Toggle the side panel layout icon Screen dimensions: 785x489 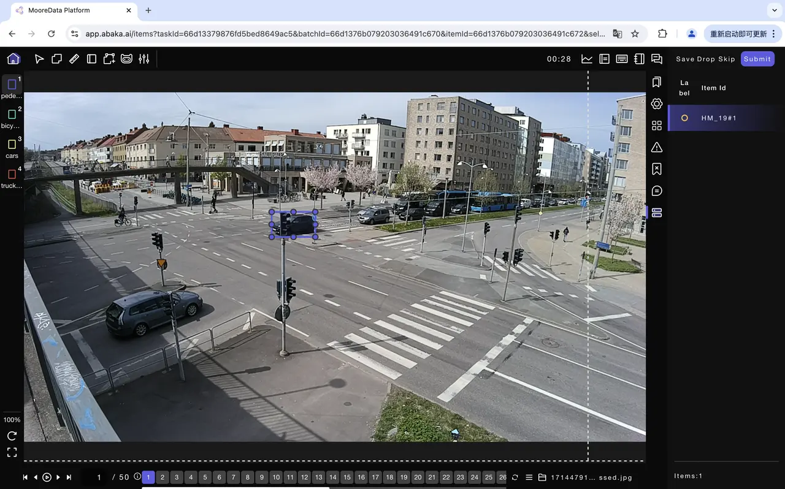pos(91,59)
